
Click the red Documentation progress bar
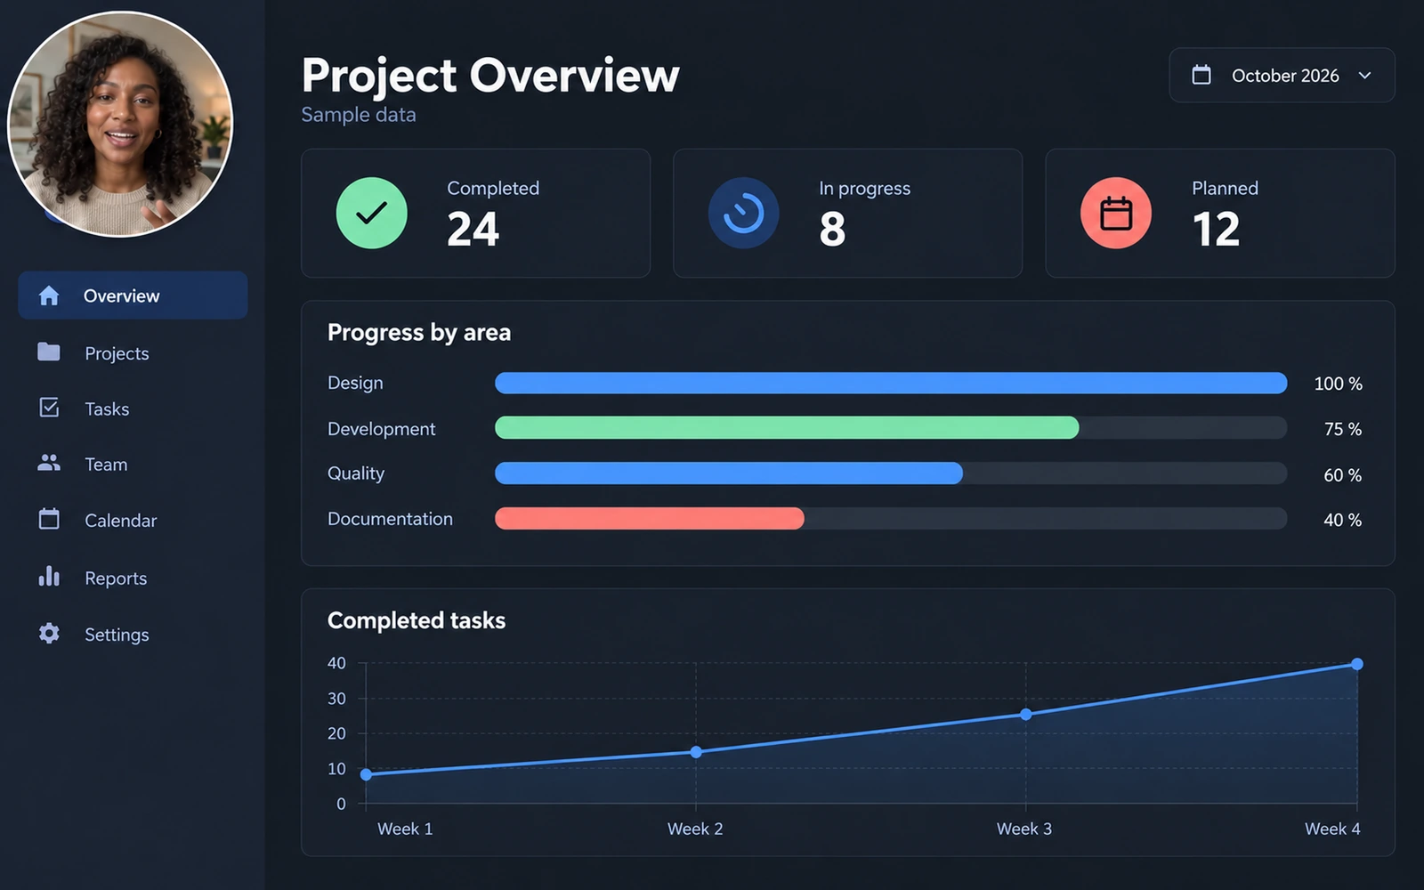point(650,519)
